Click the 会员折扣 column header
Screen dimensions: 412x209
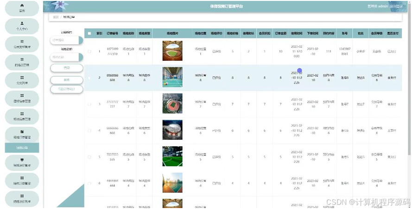pos(265,33)
